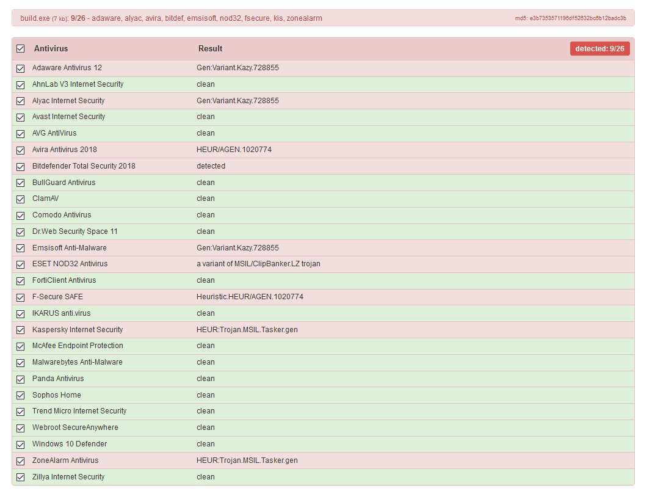Click ZoneAlarm's HEUR:Trojan.MSIL.Tasker.gen result
This screenshot has height=502, width=655.
tap(247, 460)
